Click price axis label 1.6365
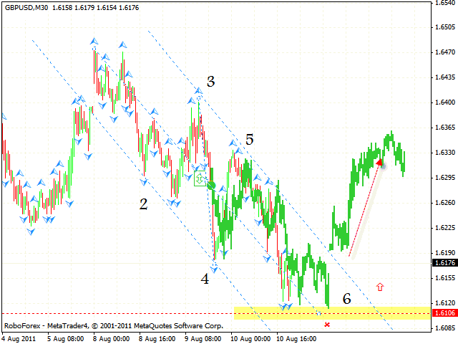The height and width of the screenshot is (344, 458). click(x=445, y=128)
